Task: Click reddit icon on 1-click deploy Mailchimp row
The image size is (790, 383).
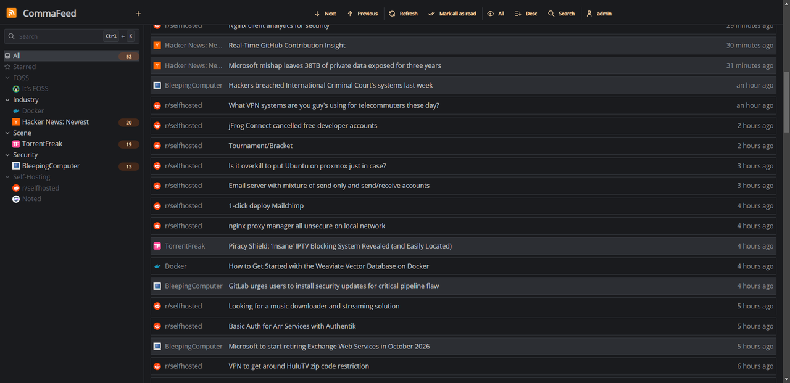Action: point(157,206)
